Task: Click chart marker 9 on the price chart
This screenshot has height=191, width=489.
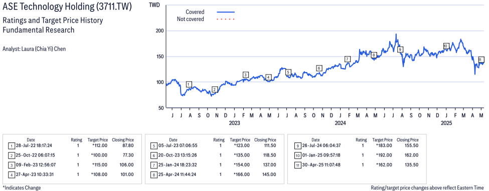Action: 400,49
